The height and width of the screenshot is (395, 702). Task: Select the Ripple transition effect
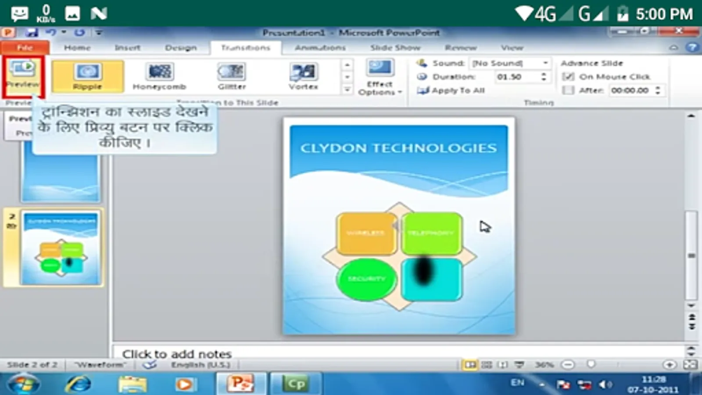[88, 76]
